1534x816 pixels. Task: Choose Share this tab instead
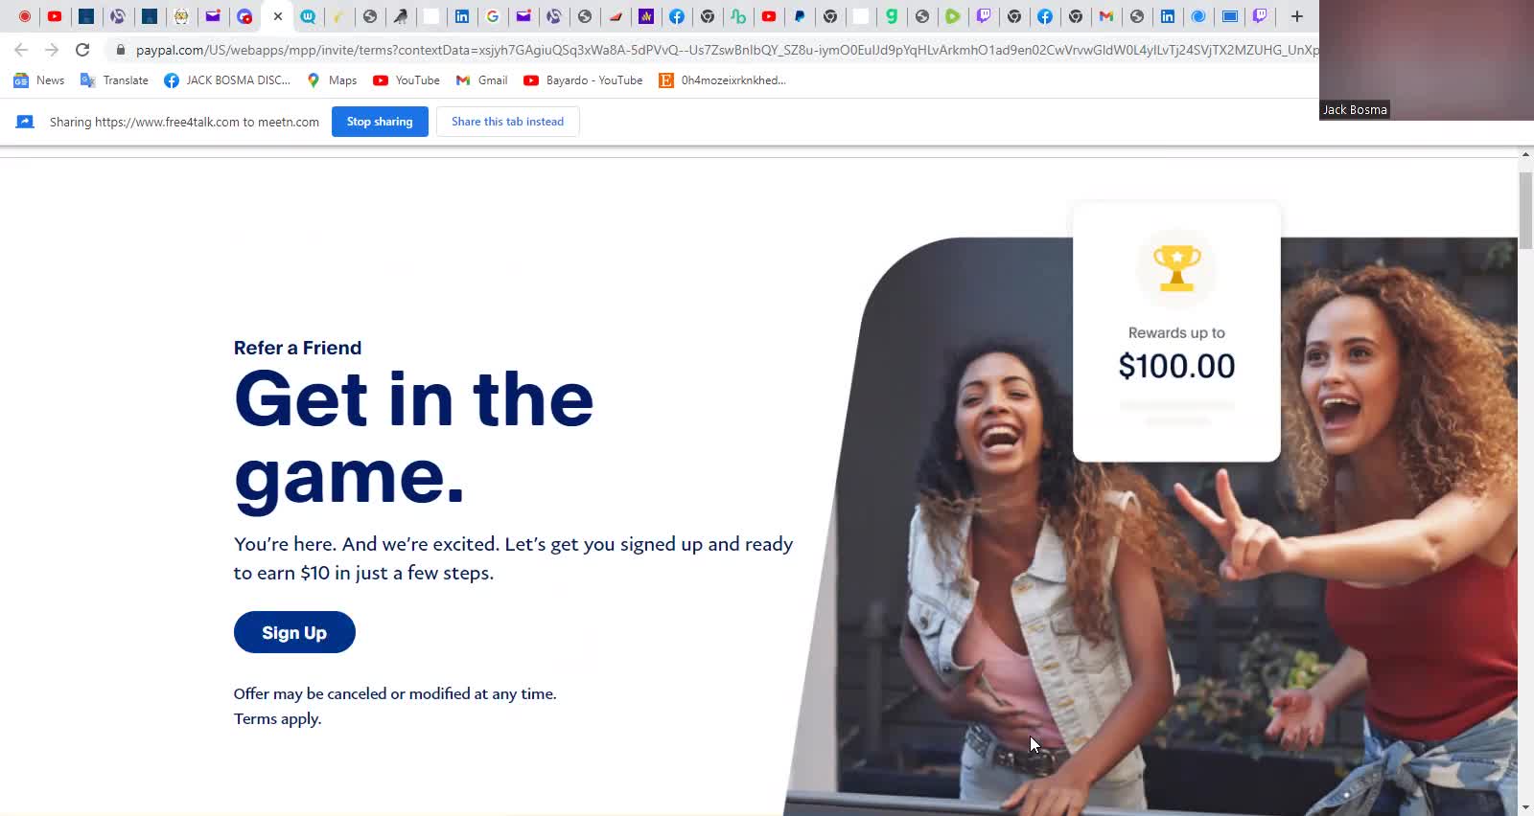coord(507,122)
